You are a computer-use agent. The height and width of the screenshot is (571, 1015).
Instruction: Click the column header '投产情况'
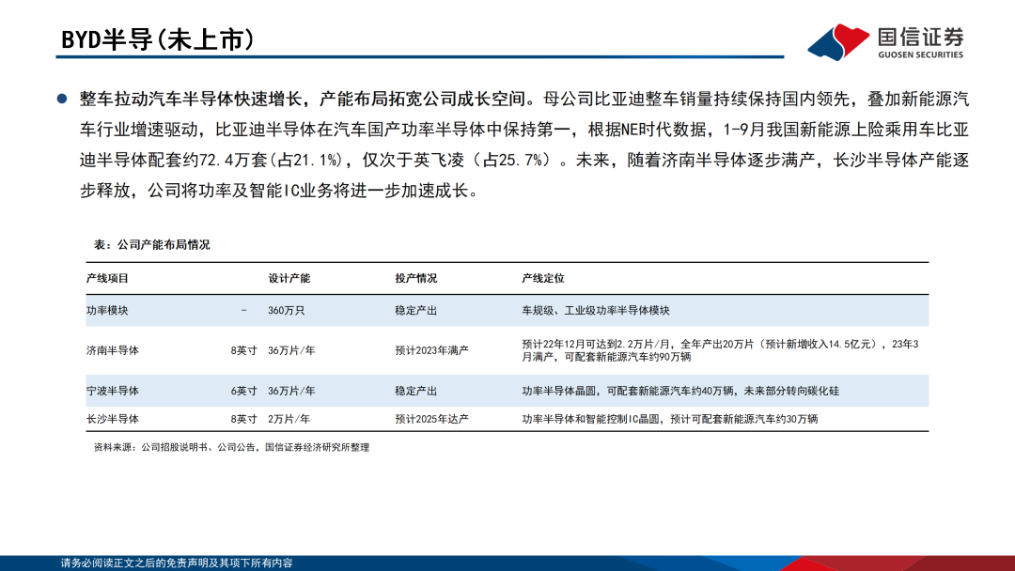coord(416,278)
